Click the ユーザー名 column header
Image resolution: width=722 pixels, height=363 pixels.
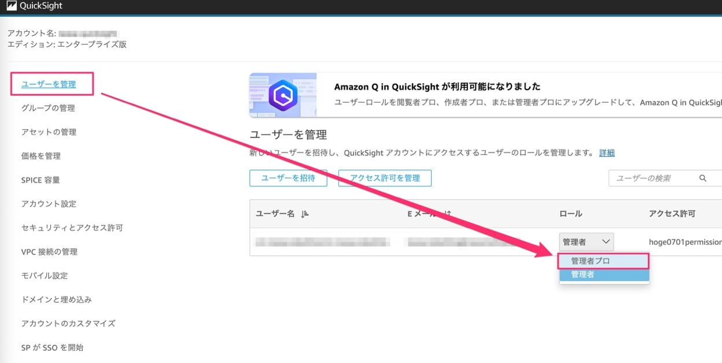click(x=275, y=214)
